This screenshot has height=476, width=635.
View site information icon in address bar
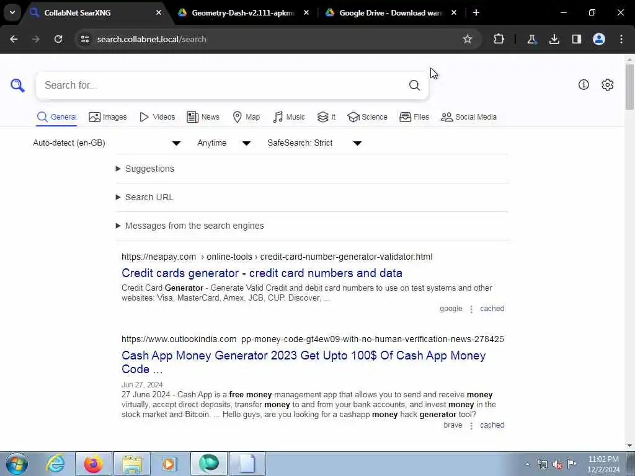tap(84, 39)
